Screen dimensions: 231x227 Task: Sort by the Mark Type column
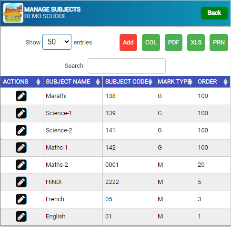[175, 82]
